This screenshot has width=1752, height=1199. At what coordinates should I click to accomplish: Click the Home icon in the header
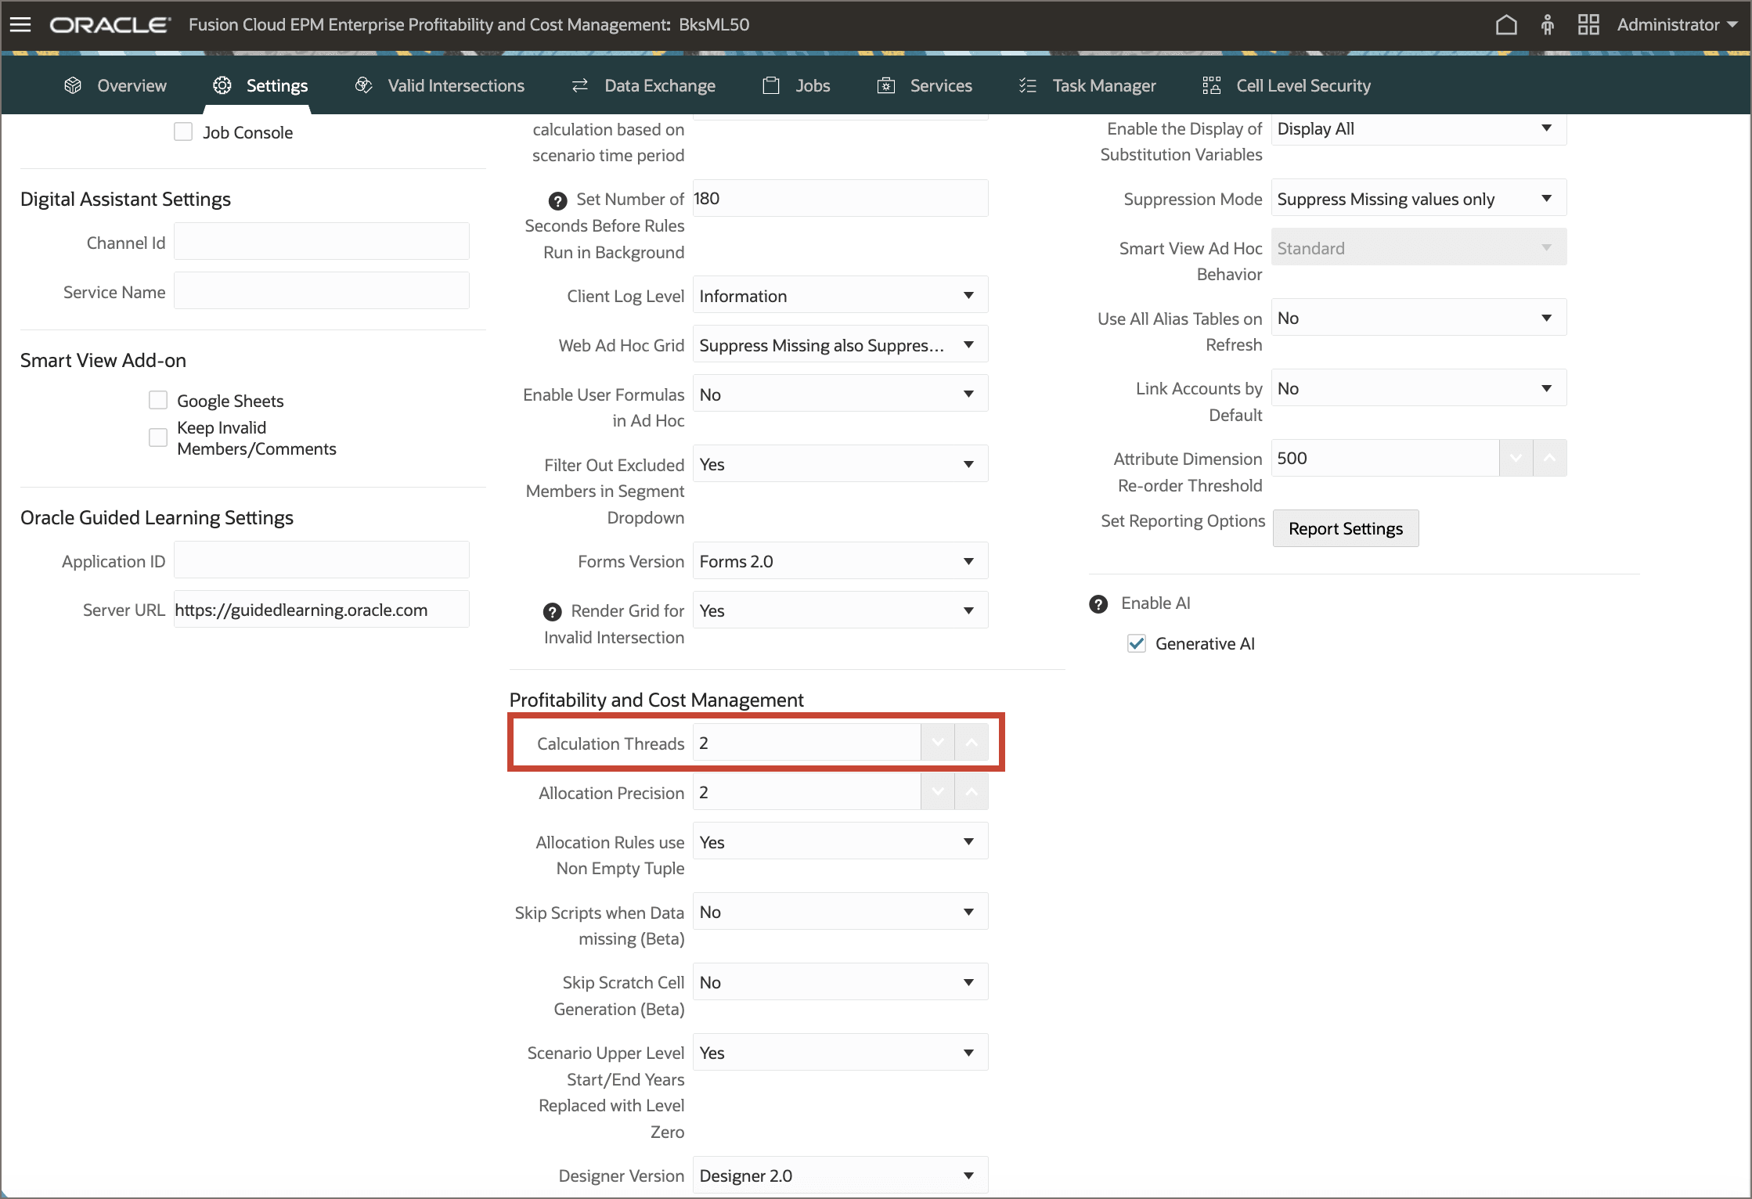[x=1507, y=24]
